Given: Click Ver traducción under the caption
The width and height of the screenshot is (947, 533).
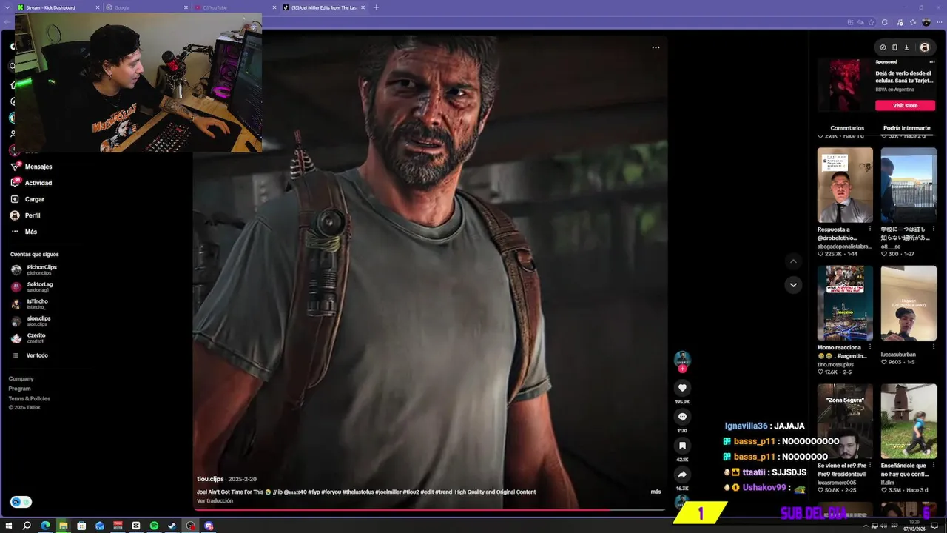Looking at the screenshot, I should (215, 501).
